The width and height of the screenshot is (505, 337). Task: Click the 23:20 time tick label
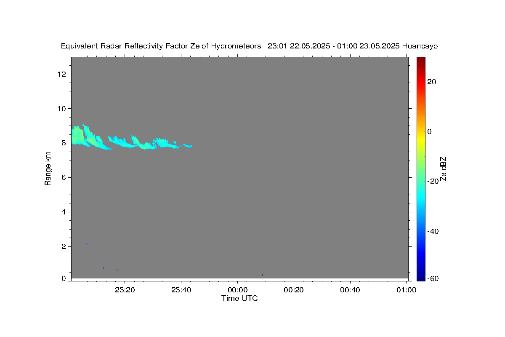(x=125, y=290)
